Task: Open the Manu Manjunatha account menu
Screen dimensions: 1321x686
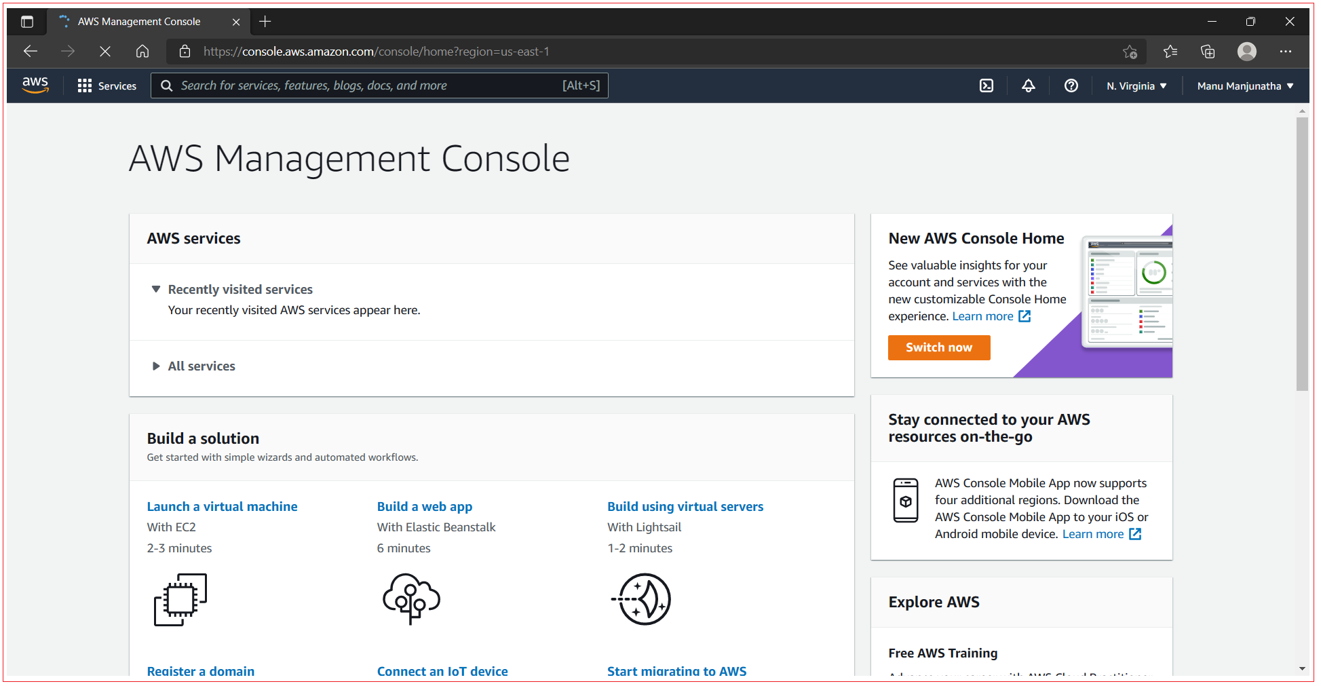Action: tap(1245, 86)
